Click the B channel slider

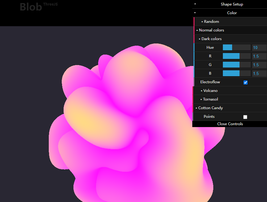(236, 73)
